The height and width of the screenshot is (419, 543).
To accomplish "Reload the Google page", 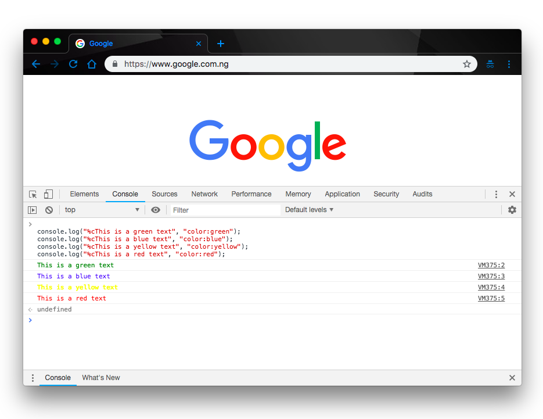I will coord(73,64).
